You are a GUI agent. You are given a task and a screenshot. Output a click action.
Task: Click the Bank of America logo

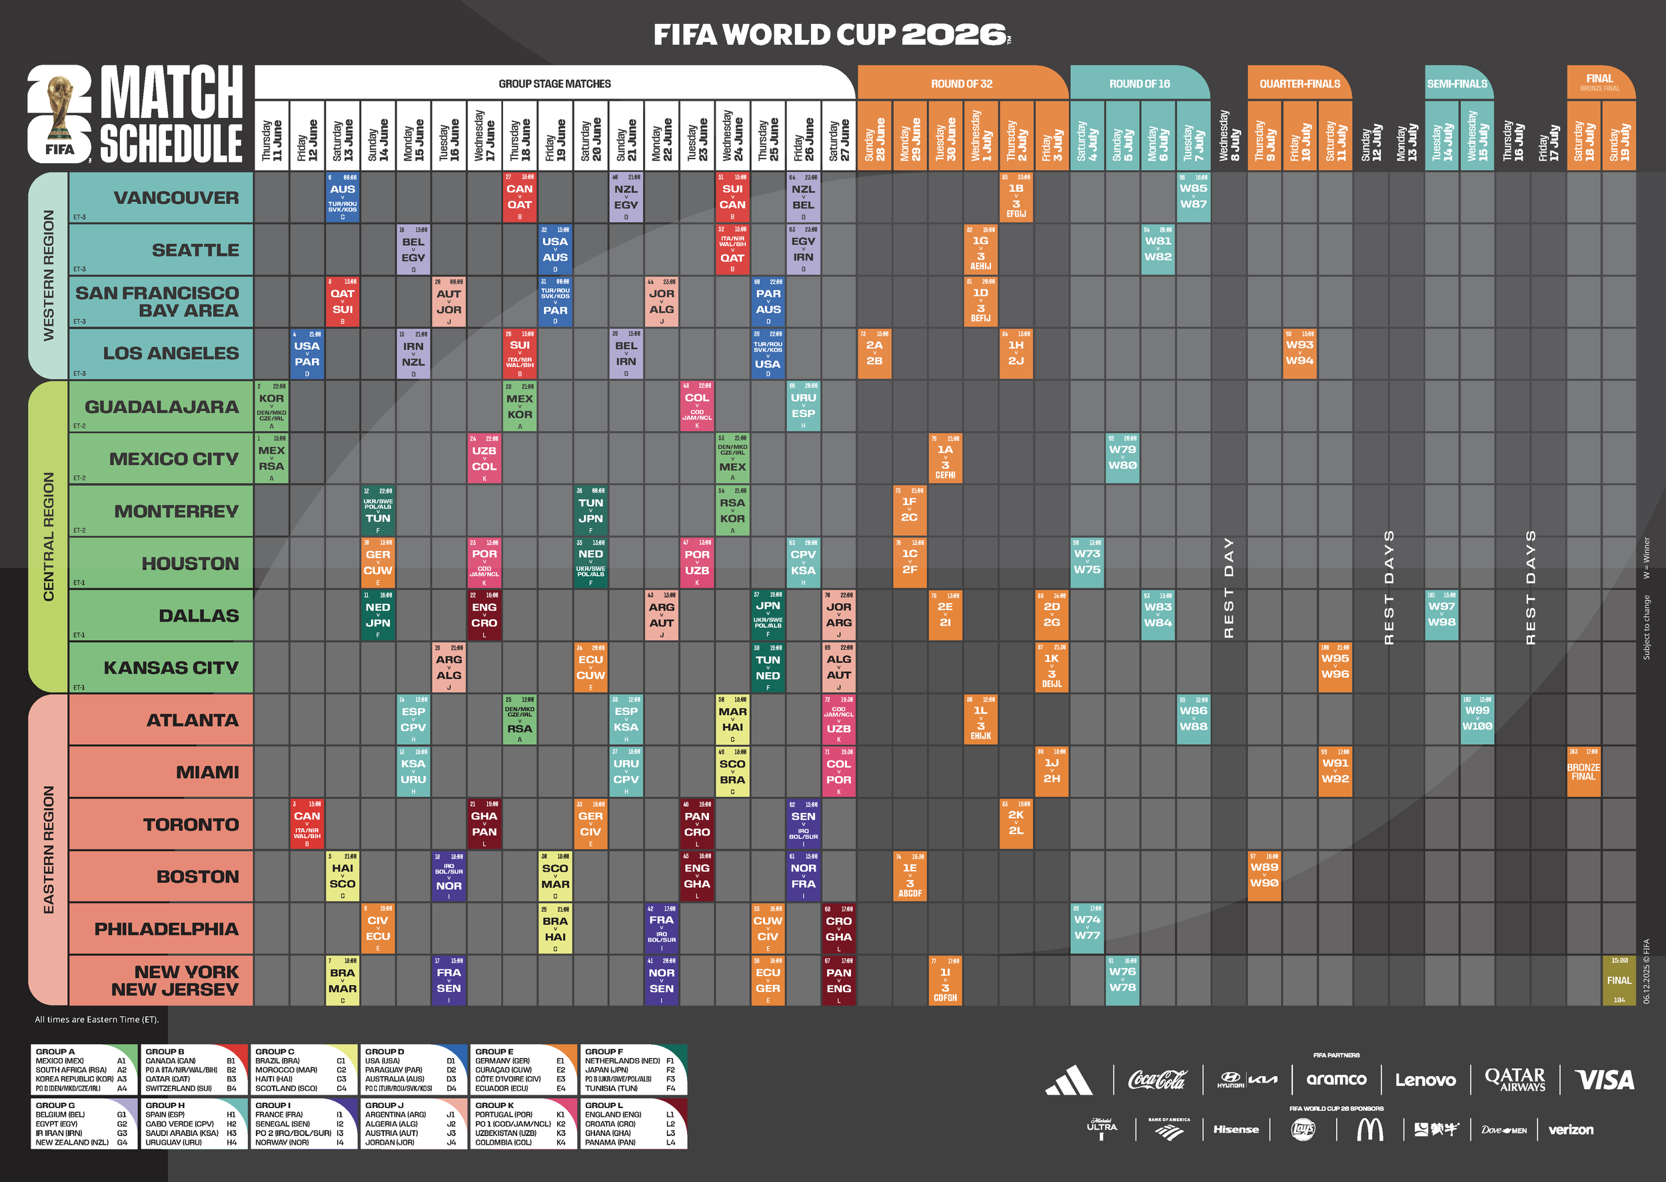1169,1129
